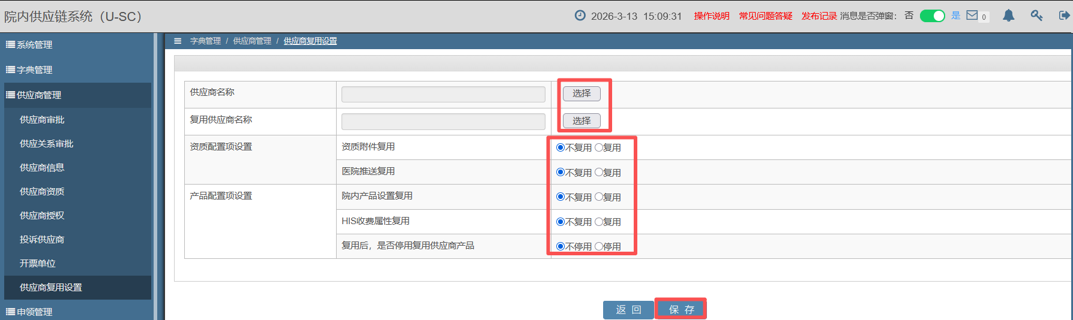Image resolution: width=1073 pixels, height=320 pixels.
Task: Click the 复用供应商名称 input field
Action: 443,122
